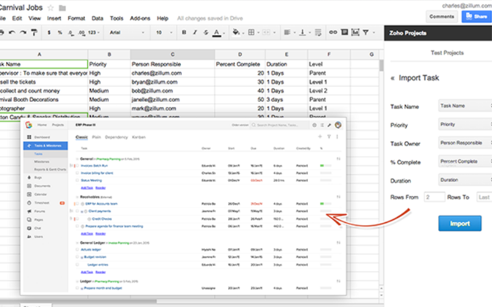Open the Edit menu
This screenshot has width=492, height=307.
tap(17, 18)
